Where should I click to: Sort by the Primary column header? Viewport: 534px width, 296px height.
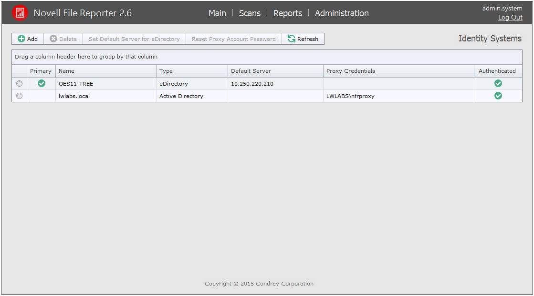[x=41, y=71]
